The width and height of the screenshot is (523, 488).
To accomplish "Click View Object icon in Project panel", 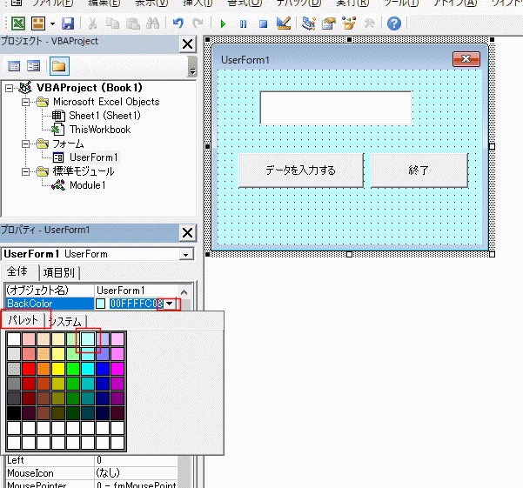I will (33, 66).
